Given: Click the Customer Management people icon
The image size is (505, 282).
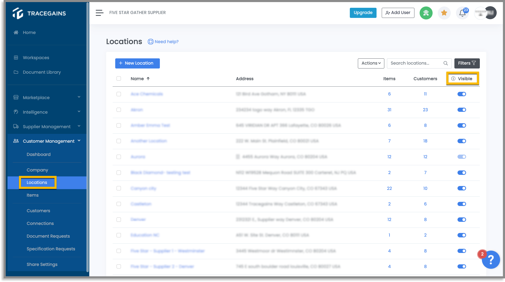Looking at the screenshot, I should click(16, 141).
